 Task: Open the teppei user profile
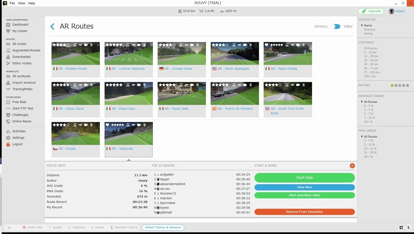point(397,11)
